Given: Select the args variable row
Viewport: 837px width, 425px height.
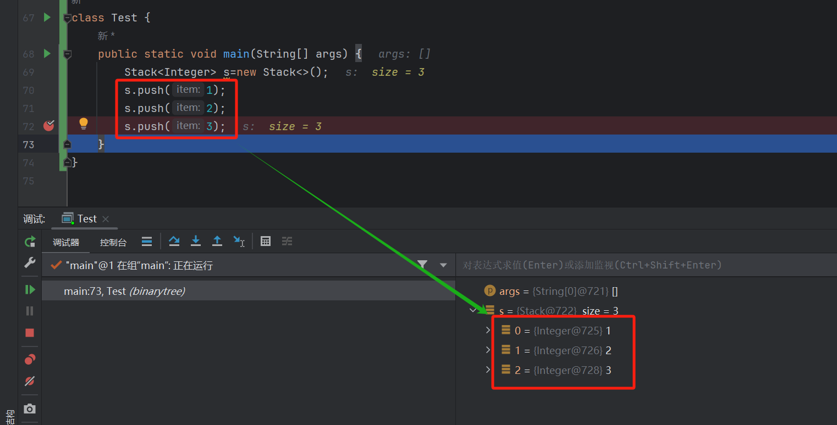Looking at the screenshot, I should [x=646, y=291].
